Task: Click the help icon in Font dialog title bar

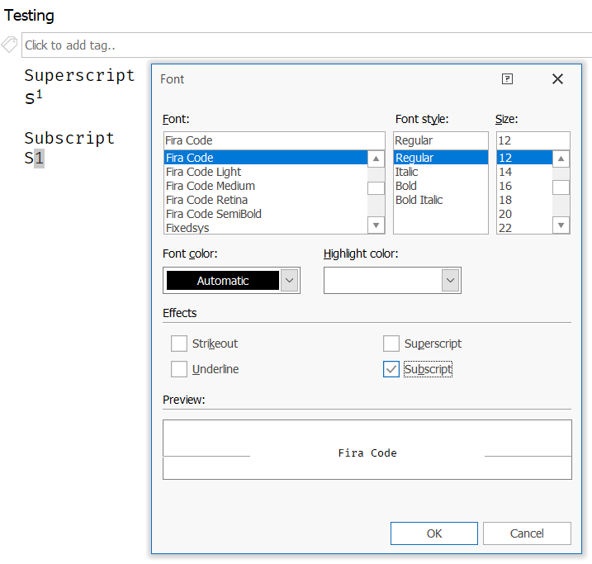Action: click(508, 79)
